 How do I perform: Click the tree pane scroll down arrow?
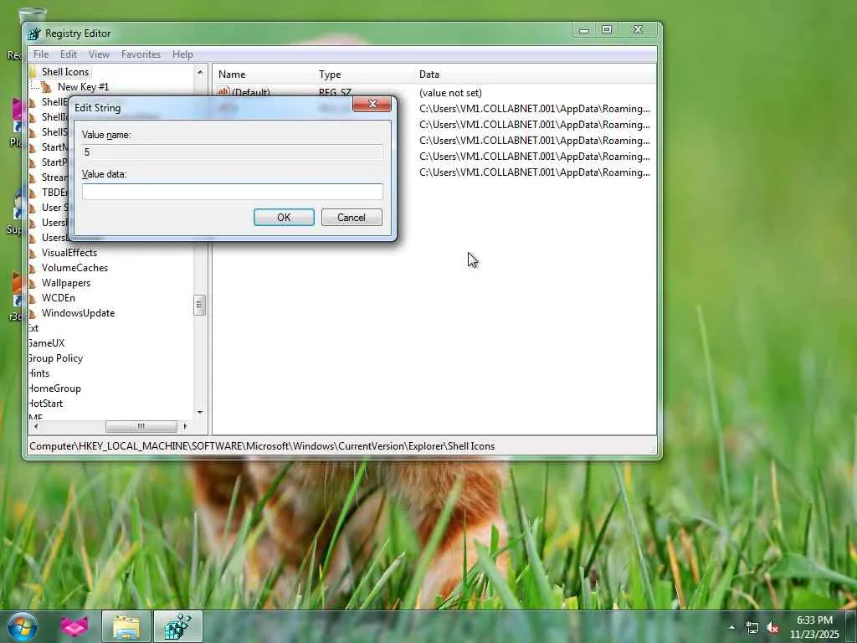tap(199, 412)
